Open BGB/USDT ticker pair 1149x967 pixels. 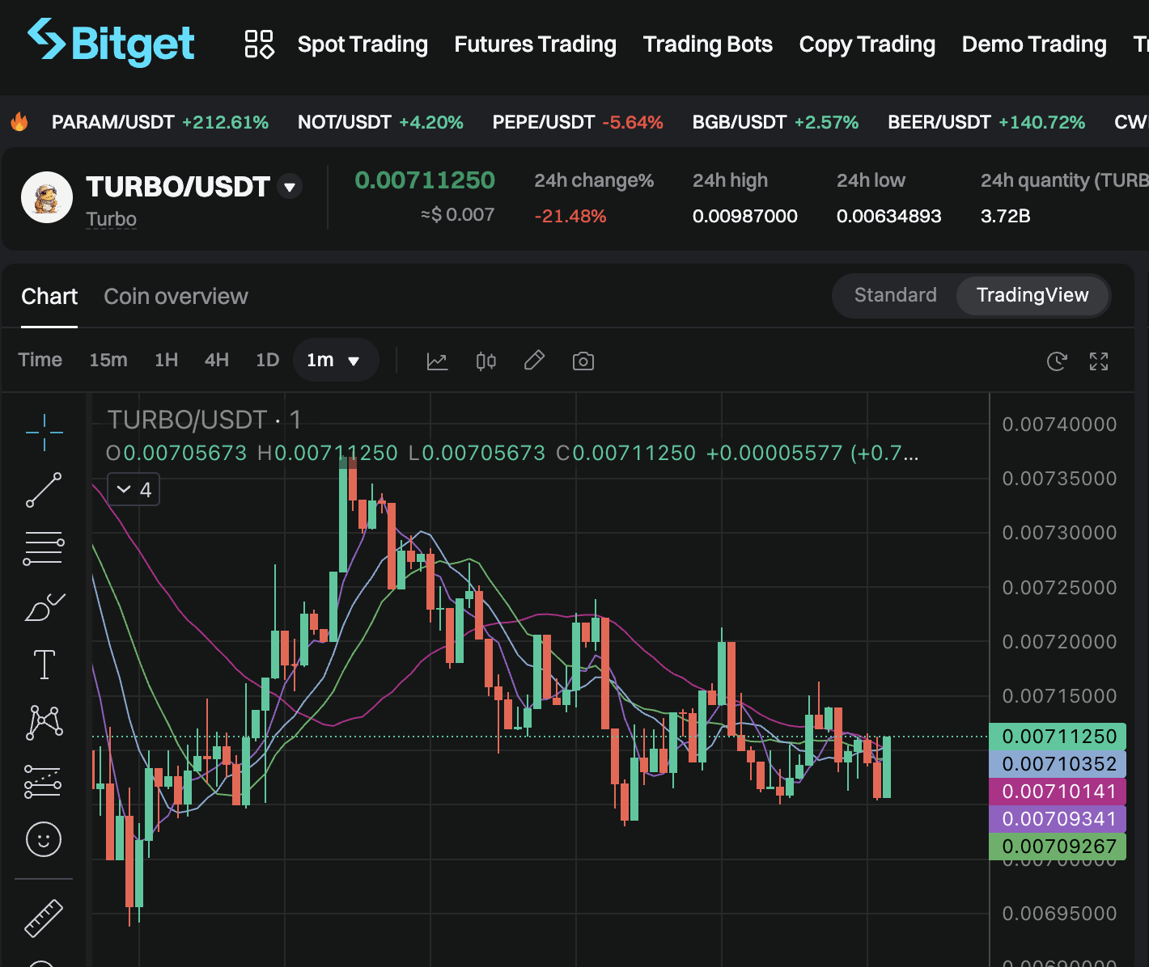pos(775,122)
